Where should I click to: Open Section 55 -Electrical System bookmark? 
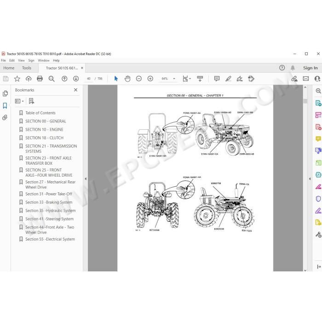tap(50, 239)
